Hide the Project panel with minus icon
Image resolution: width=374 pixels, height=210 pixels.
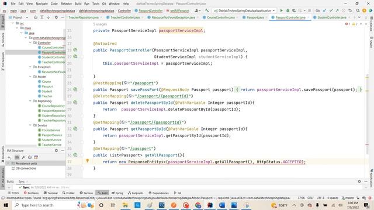pyautogui.click(x=63, y=17)
